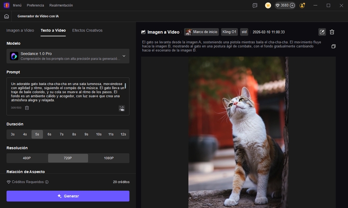The width and height of the screenshot is (348, 208).
Task: Click the Generador de Vídeo con IA title
Action: tap(38, 16)
